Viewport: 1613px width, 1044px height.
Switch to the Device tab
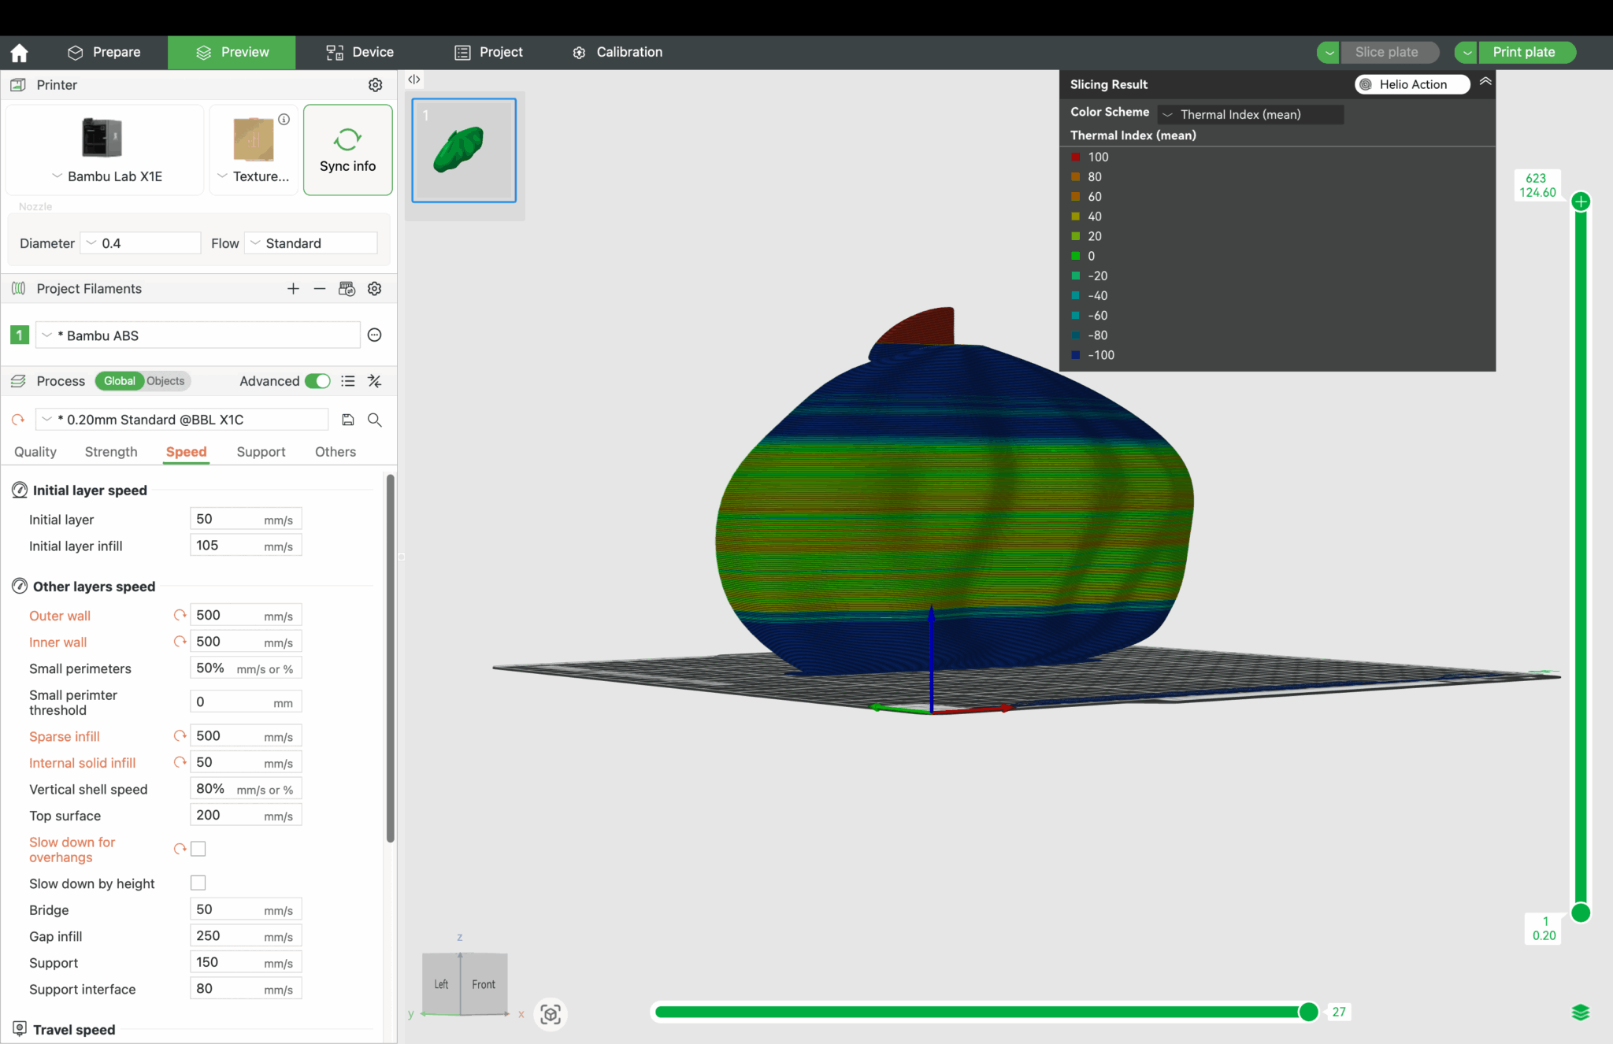point(359,52)
